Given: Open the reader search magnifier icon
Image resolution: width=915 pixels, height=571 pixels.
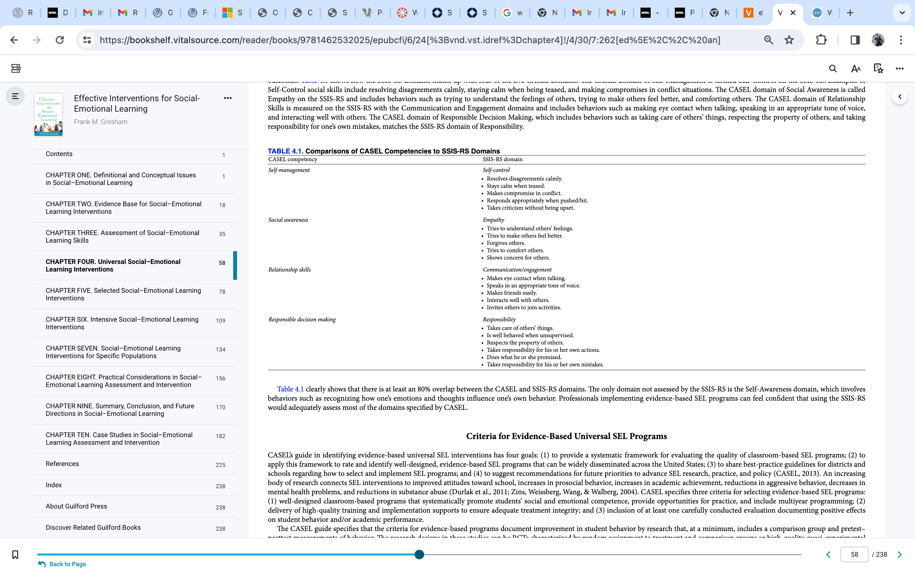Looking at the screenshot, I should [x=833, y=68].
